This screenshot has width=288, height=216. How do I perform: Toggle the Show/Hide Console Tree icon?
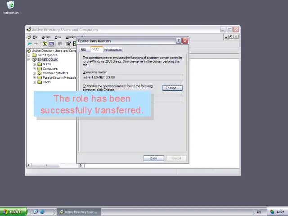(x=51, y=44)
